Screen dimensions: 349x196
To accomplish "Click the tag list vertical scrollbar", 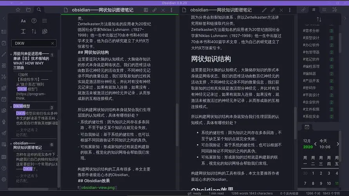I will coord(340,43).
